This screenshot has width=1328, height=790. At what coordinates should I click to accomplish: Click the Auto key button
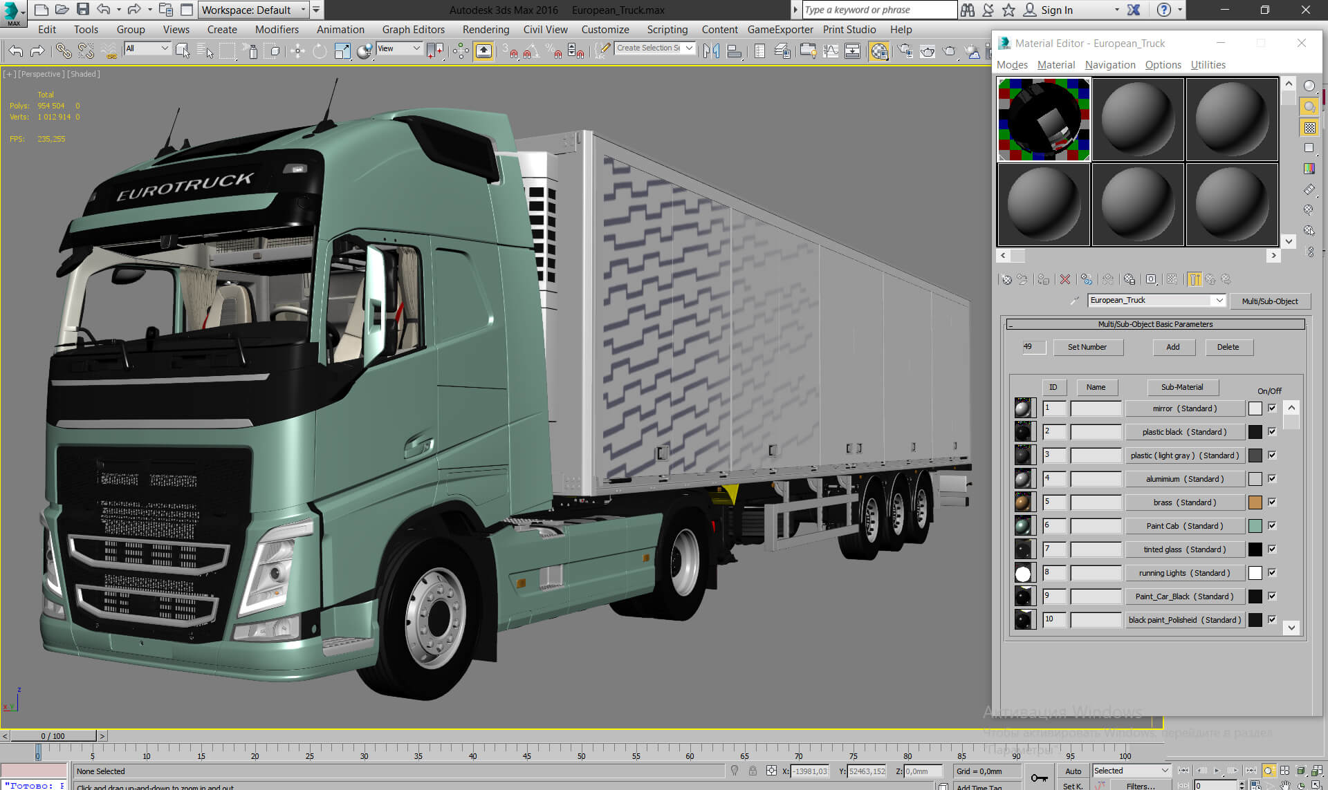pos(1073,771)
